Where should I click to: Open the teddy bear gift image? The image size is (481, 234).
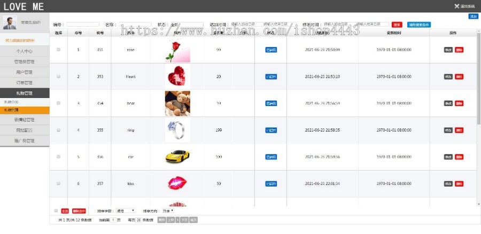(177, 103)
